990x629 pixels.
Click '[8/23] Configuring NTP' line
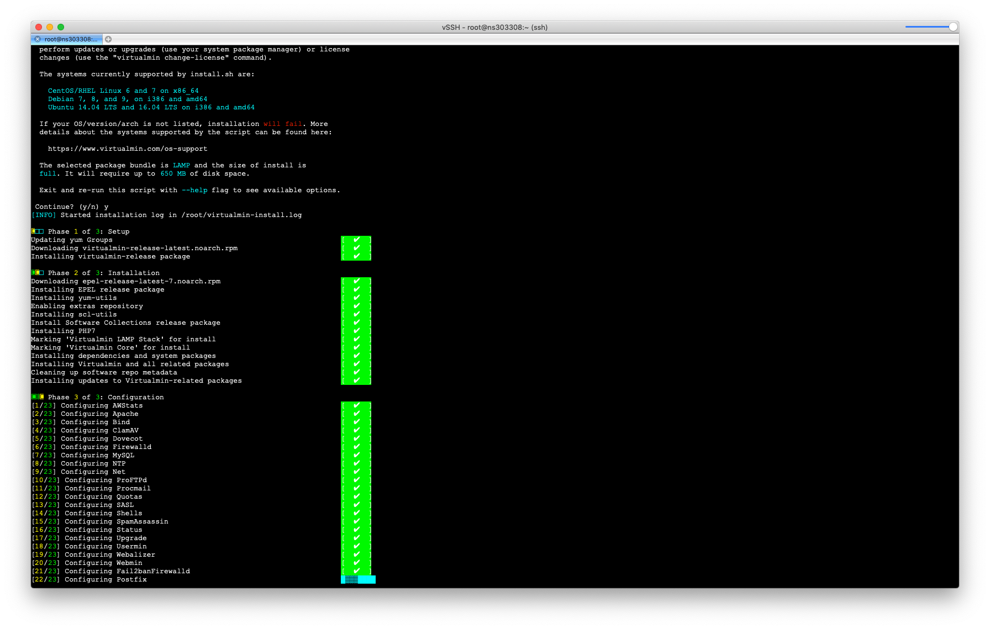78,463
